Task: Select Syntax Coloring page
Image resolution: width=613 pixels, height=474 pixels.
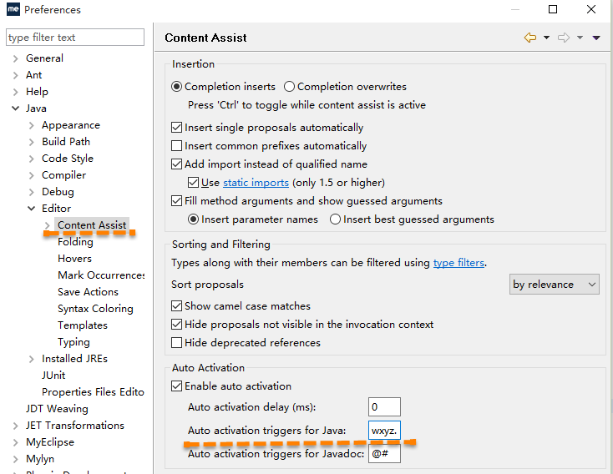Action: 95,309
